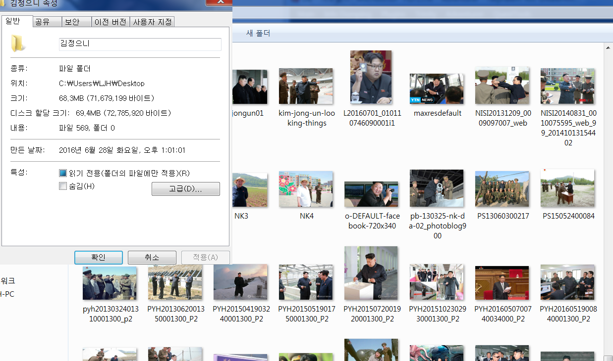613x361 pixels.
Task: Click the 적용(A) button
Action: click(205, 257)
